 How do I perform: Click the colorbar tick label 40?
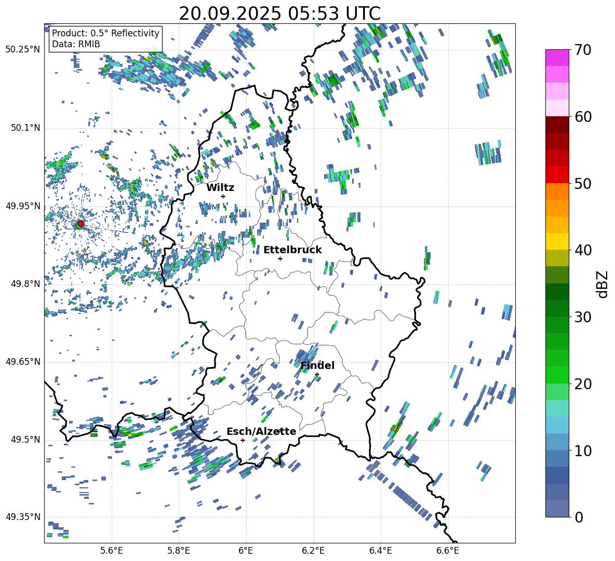(x=583, y=250)
